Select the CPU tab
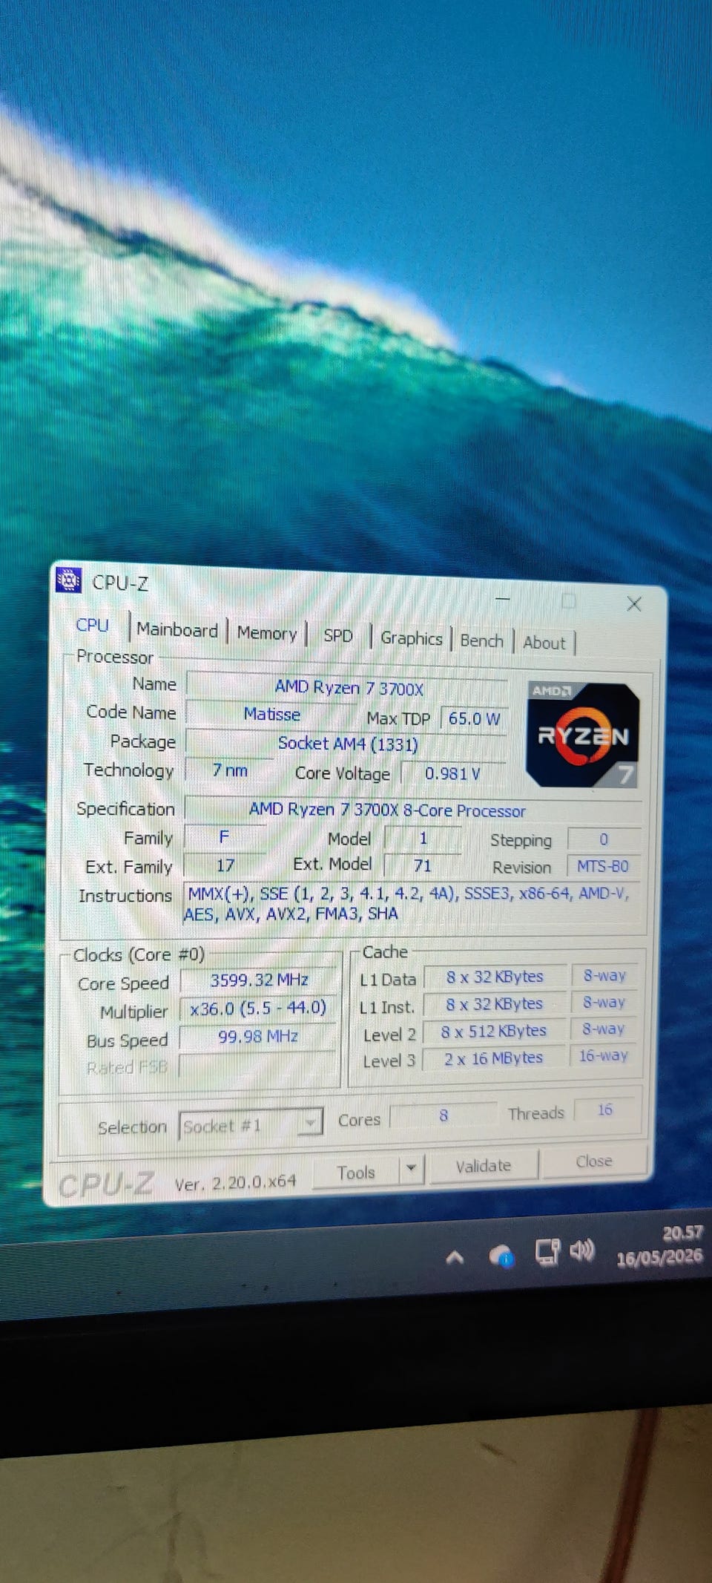Viewport: 712px width, 1583px height. [x=93, y=626]
